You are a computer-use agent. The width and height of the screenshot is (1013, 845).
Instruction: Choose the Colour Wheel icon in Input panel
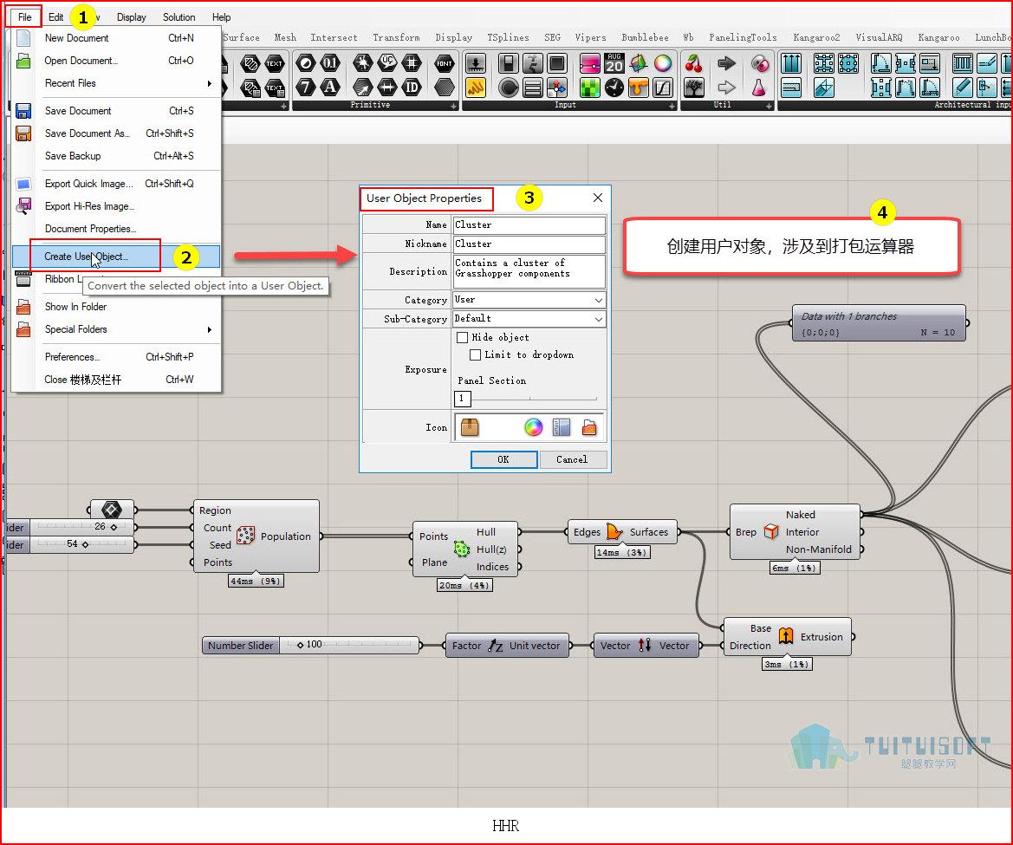click(662, 63)
